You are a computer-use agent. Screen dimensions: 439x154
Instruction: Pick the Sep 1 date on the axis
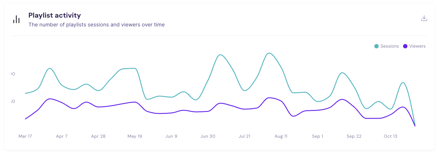pos(317,136)
